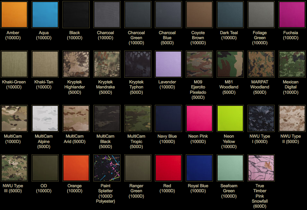307x210 pixels.
Task: Choose the Orange (1000D) swatch
Action: tap(76, 168)
